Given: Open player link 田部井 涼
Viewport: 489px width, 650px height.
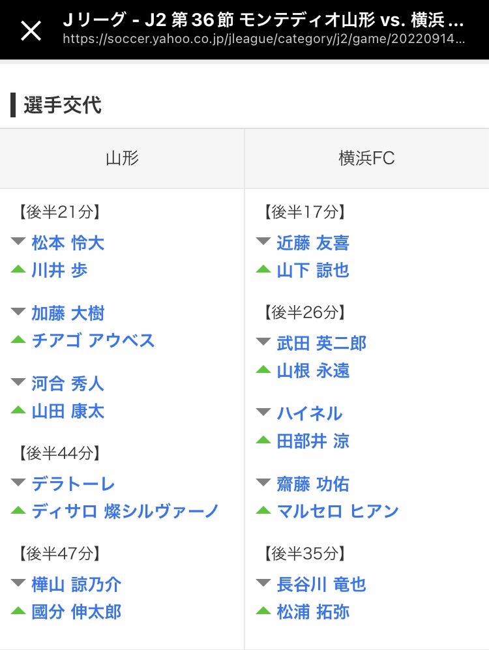Looking at the screenshot, I should [x=313, y=441].
